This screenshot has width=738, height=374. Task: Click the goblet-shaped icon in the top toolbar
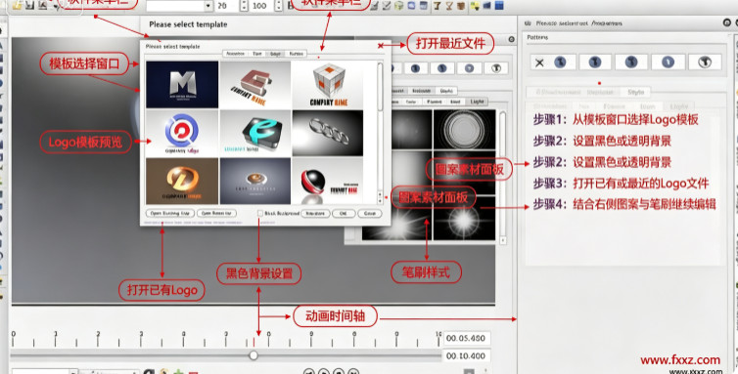click(449, 5)
